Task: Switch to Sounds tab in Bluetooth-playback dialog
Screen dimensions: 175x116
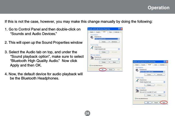Action: tap(143, 65)
